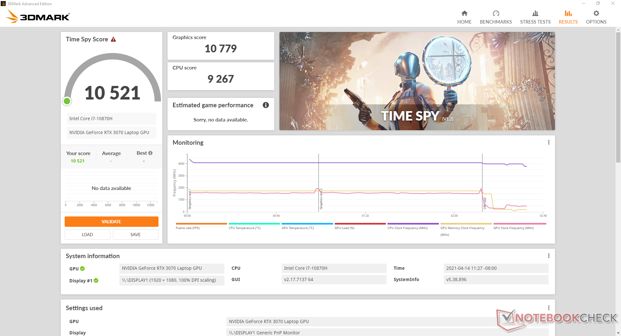Click the SAVE button
Image resolution: width=621 pixels, height=336 pixels.
coord(136,235)
